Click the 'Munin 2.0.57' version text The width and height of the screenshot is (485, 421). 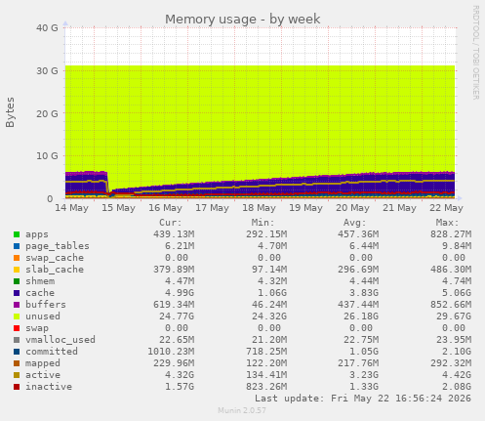point(242,410)
